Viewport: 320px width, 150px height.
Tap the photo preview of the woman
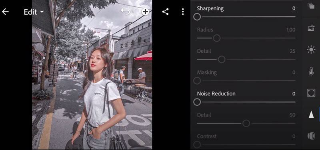92,75
